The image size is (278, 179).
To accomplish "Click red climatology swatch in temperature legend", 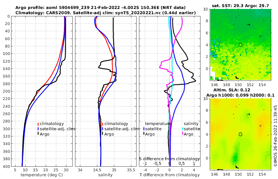I will [x=38, y=124].
